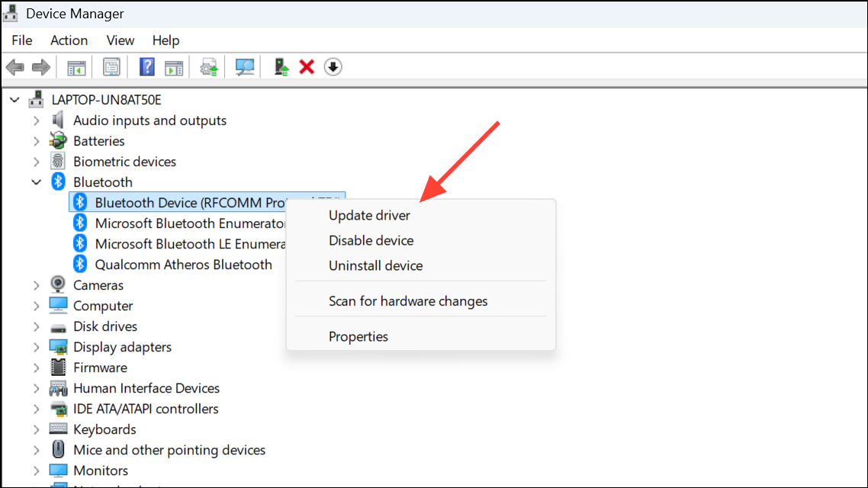
Task: Toggle the show/hide console tree icon
Action: click(76, 68)
